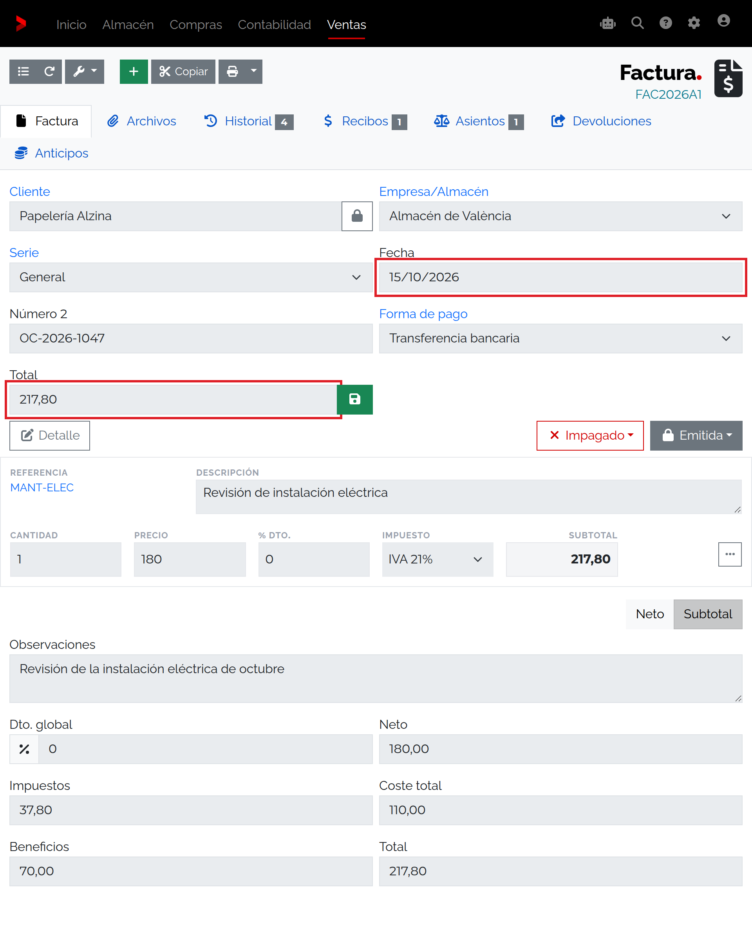Open the MANT-ELEC reference link
This screenshot has height=949, width=752.
[42, 488]
